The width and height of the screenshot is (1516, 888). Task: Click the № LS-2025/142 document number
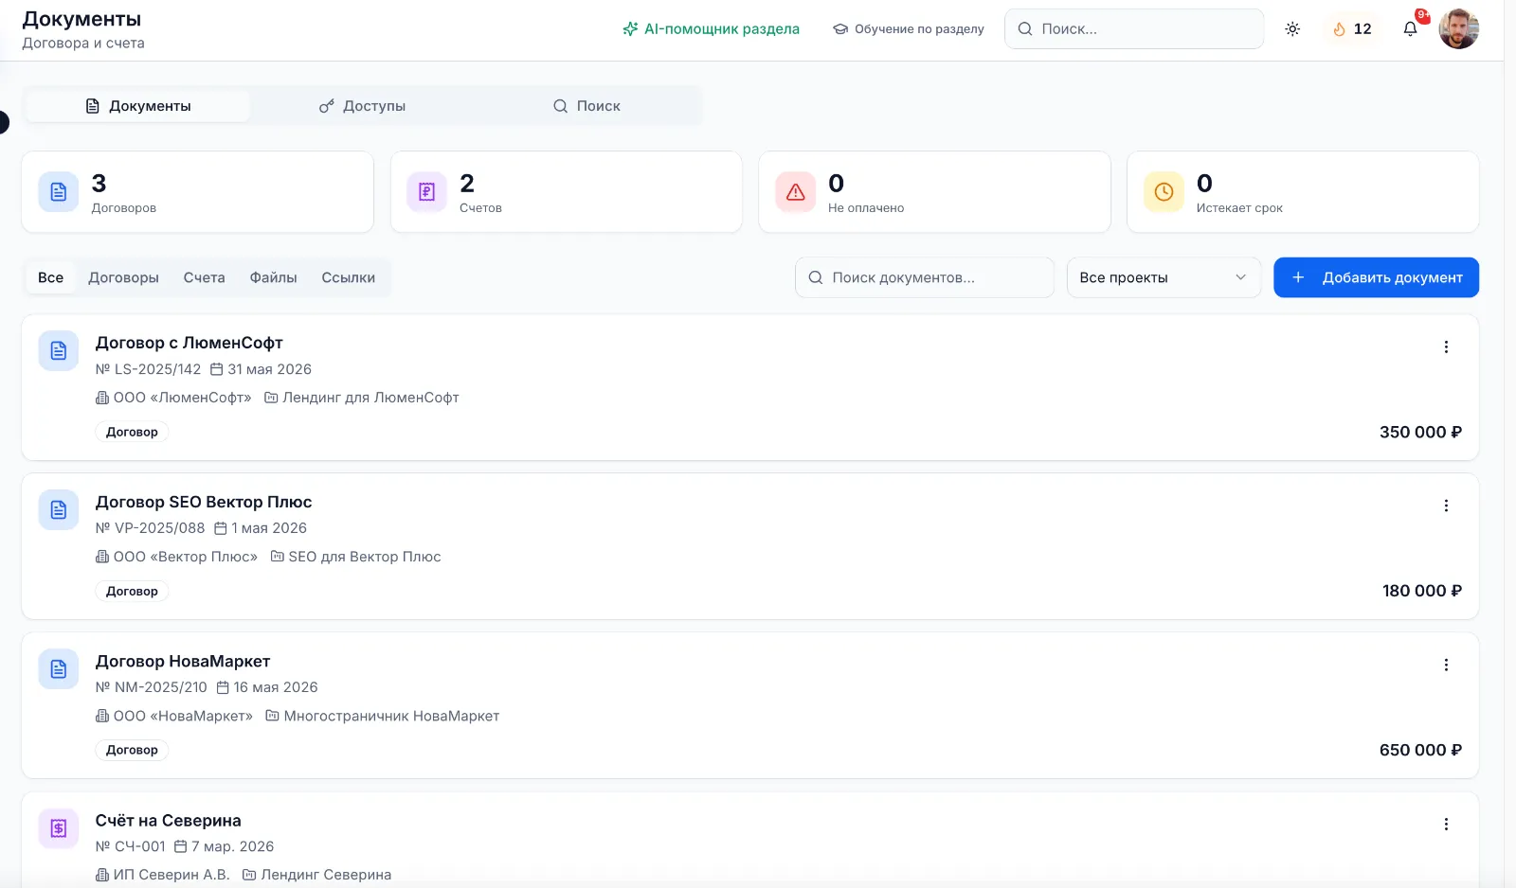click(149, 369)
